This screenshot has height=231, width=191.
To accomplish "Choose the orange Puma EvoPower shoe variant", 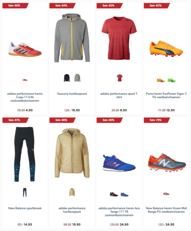I will coord(161,80).
